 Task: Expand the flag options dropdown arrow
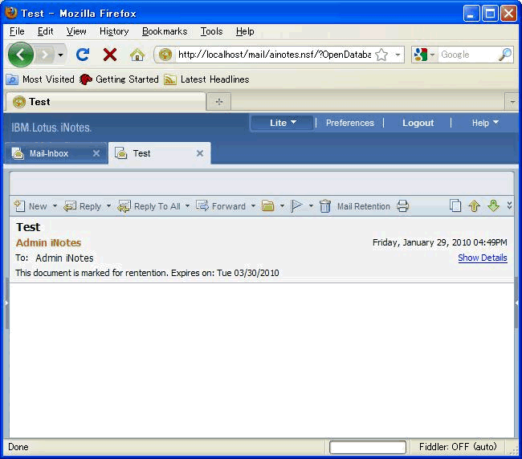point(311,206)
